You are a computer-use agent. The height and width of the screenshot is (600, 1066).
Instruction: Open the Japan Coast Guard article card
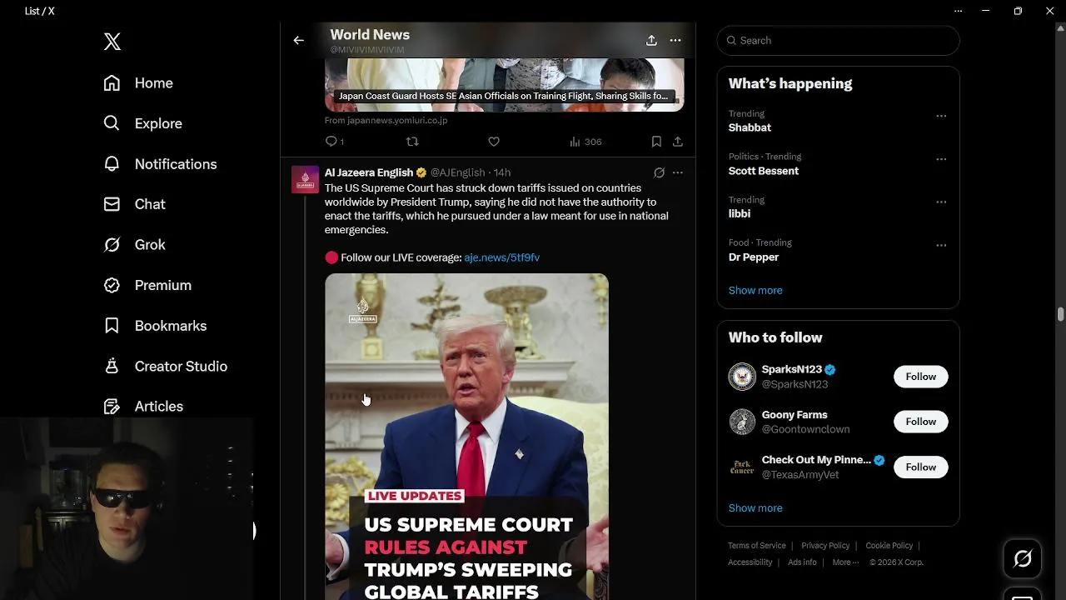click(x=504, y=84)
